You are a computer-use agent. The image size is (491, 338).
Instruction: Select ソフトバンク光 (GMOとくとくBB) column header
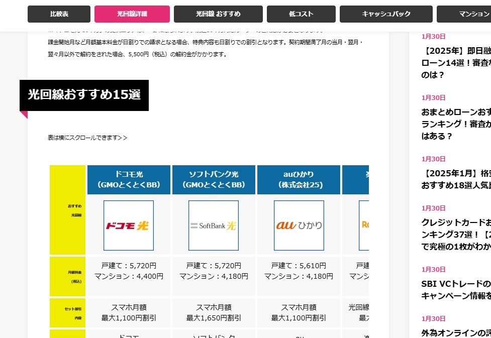[214, 180]
